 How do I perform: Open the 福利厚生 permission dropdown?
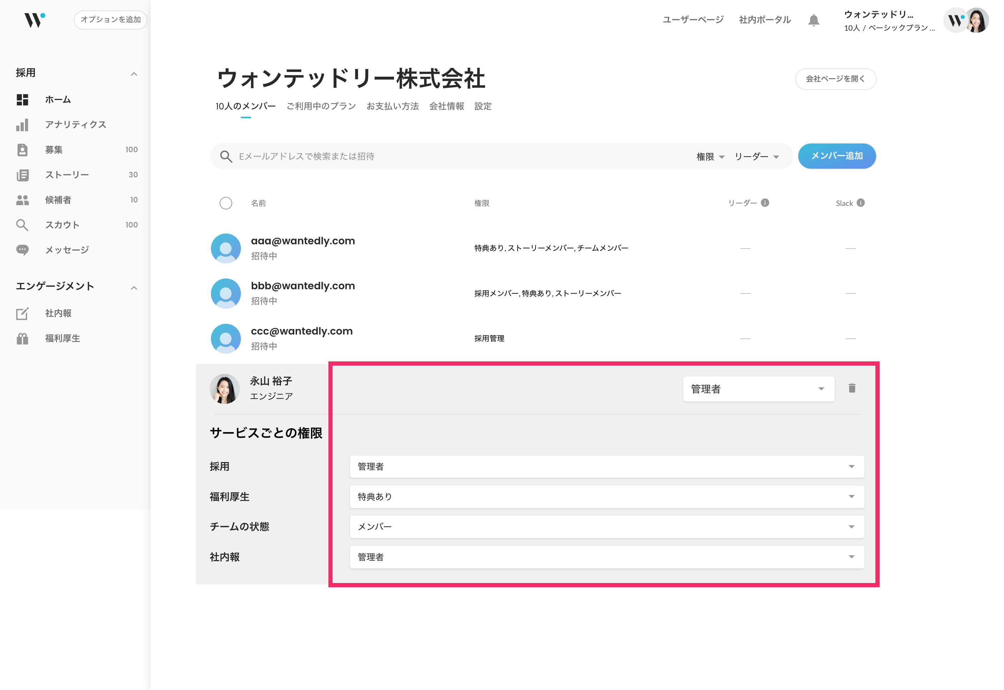[607, 497]
